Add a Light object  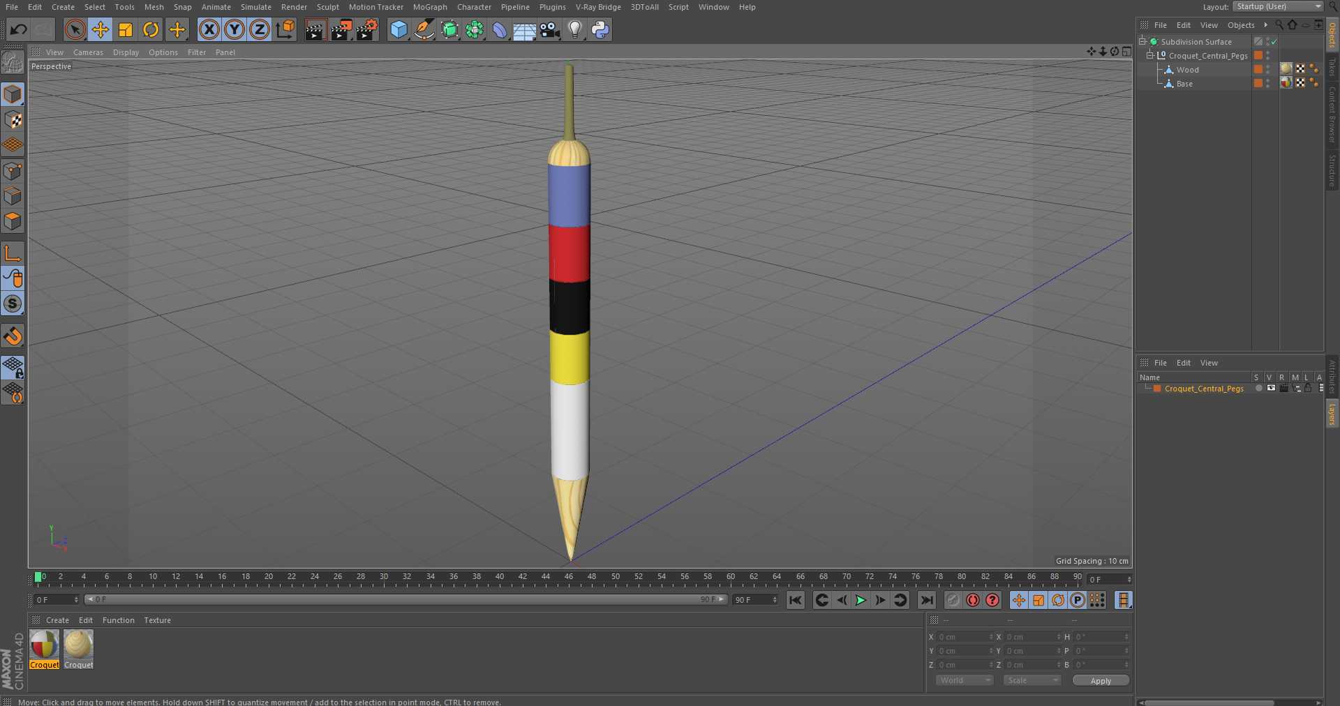(x=575, y=29)
